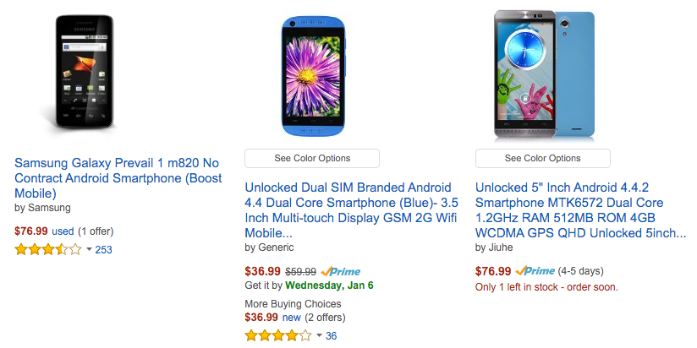The image size is (697, 348).
Task: Open the 253 customer reviews link
Action: point(103,249)
